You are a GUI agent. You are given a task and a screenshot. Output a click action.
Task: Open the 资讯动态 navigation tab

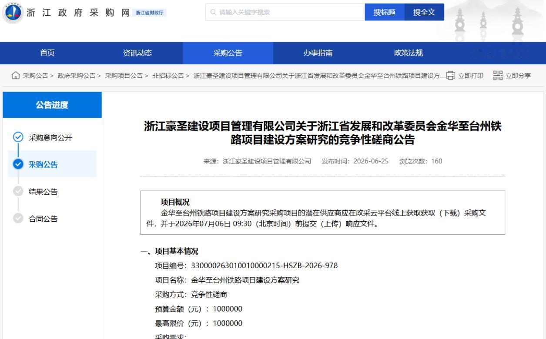(137, 53)
